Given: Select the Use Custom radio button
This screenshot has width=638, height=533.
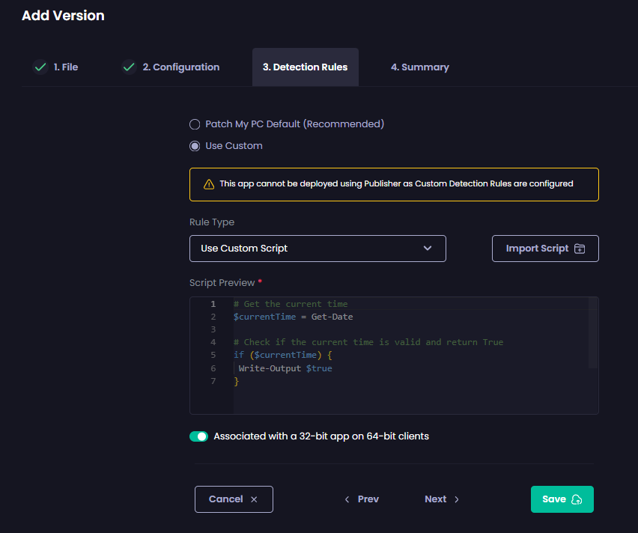Looking at the screenshot, I should [195, 145].
